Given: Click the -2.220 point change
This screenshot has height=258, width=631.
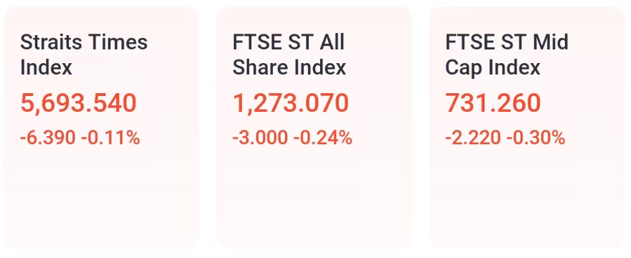Looking at the screenshot, I should (x=473, y=138).
